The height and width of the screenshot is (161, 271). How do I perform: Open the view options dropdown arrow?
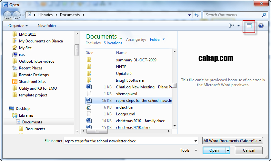tap(239, 26)
